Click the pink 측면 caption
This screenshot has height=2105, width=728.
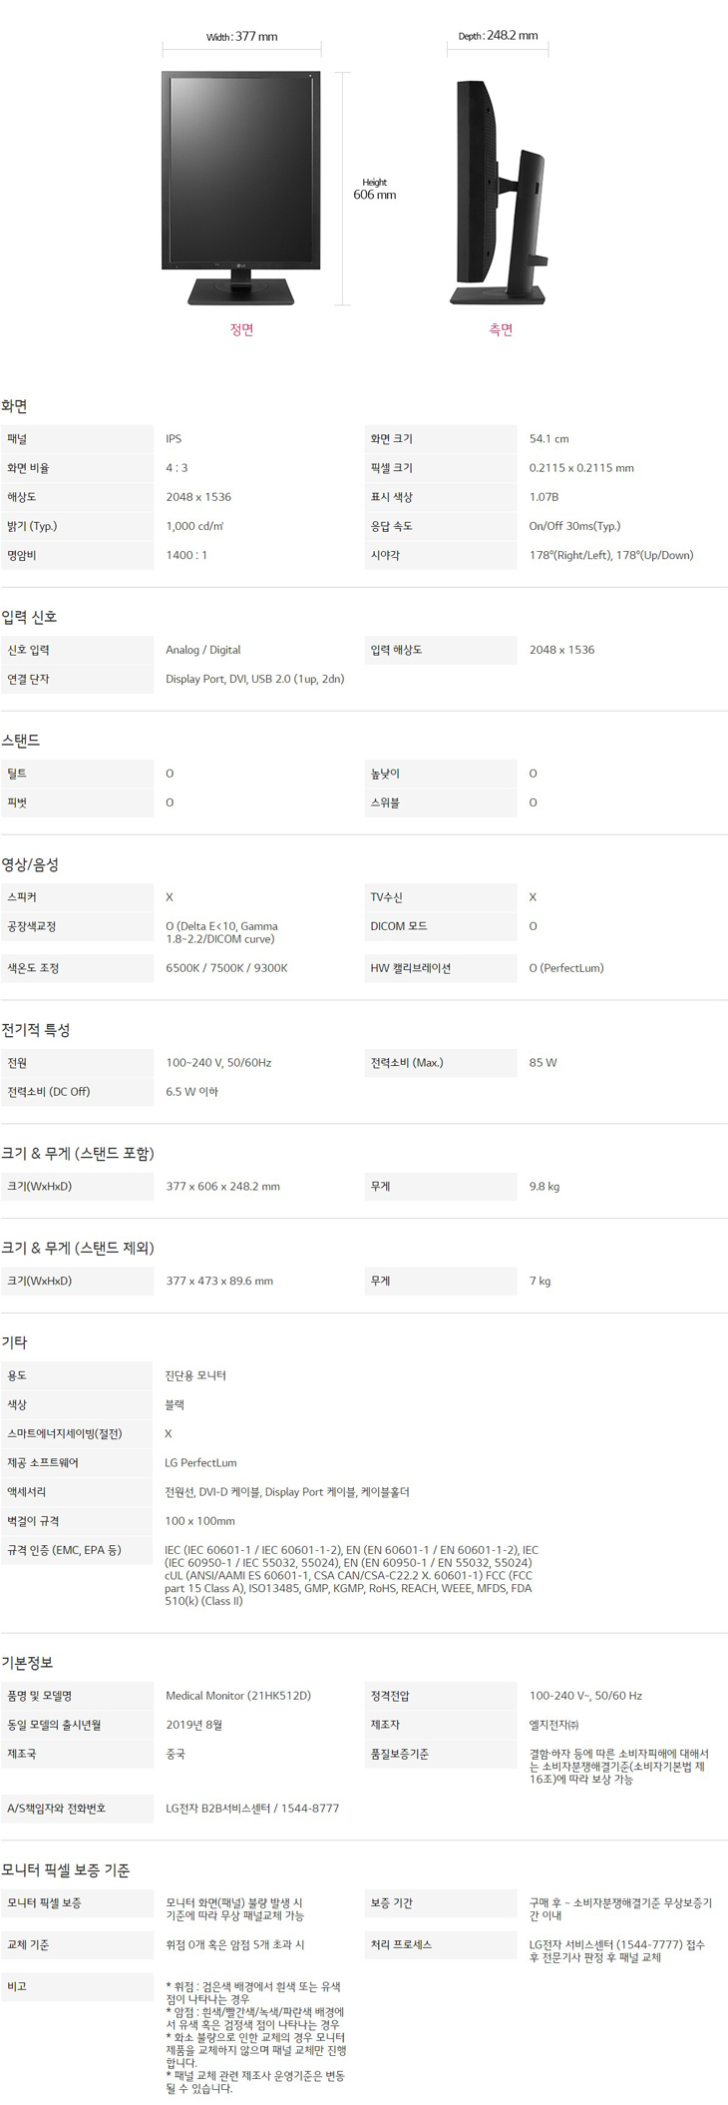click(x=501, y=329)
